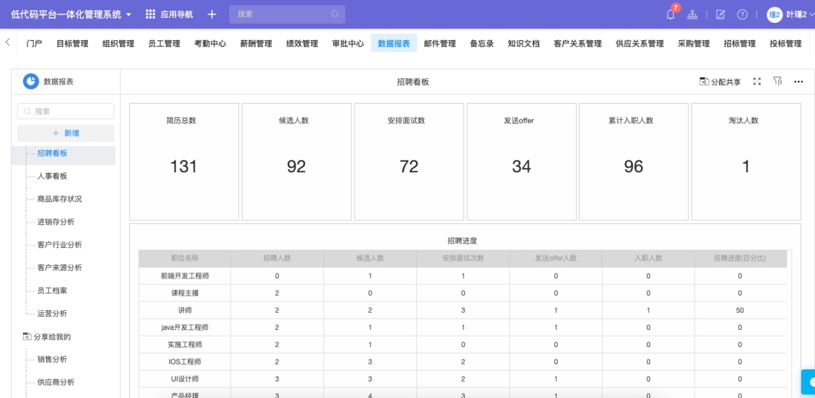The width and height of the screenshot is (815, 398).
Task: Open the notification bell with badge
Action: [670, 15]
